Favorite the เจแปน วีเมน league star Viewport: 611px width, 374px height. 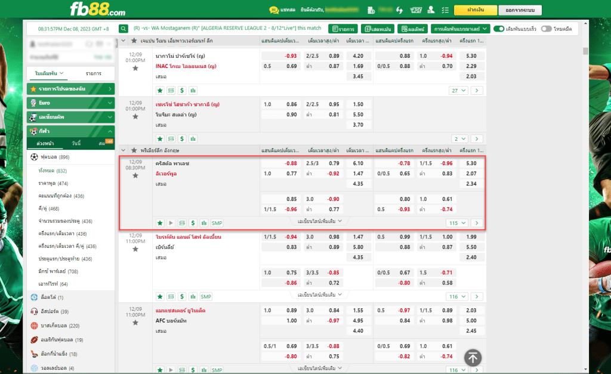click(x=134, y=41)
